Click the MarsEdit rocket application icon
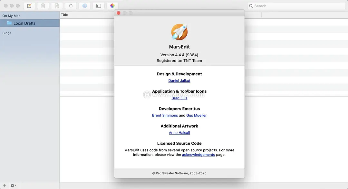 pos(179,32)
